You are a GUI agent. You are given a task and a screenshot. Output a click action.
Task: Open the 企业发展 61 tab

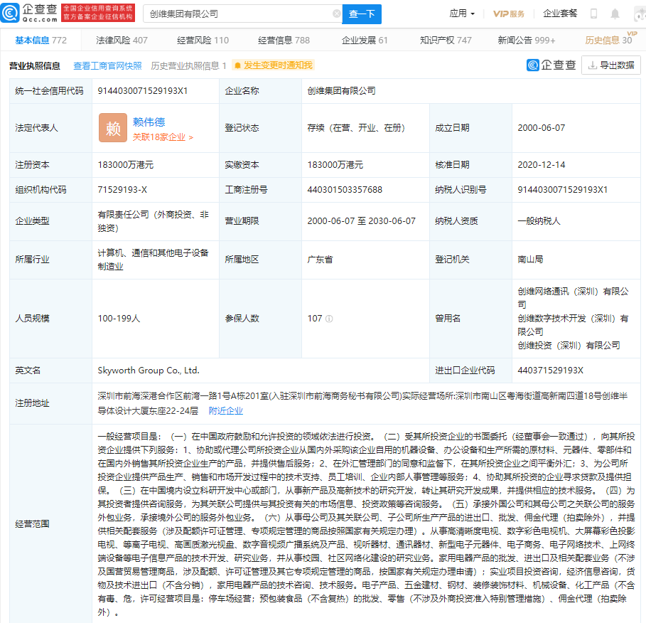pyautogui.click(x=365, y=41)
